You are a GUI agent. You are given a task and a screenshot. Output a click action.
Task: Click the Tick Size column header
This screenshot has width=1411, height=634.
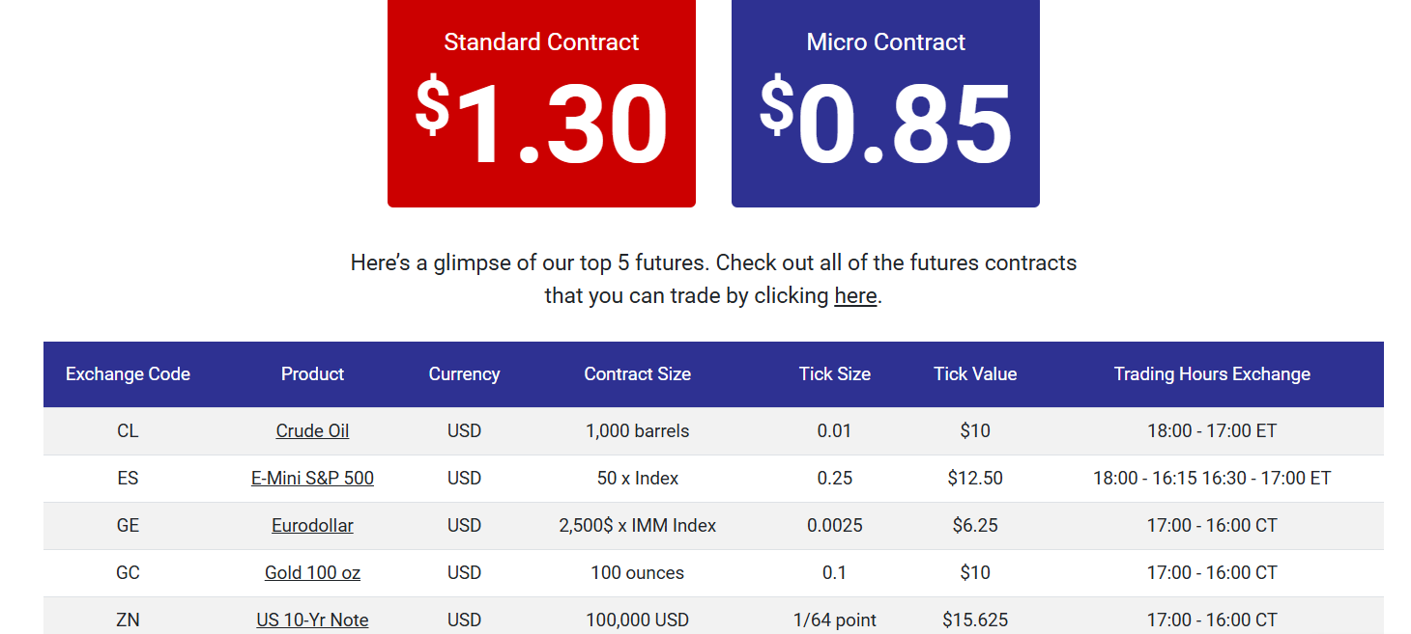tap(835, 374)
